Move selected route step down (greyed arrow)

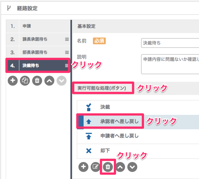pos(61,81)
